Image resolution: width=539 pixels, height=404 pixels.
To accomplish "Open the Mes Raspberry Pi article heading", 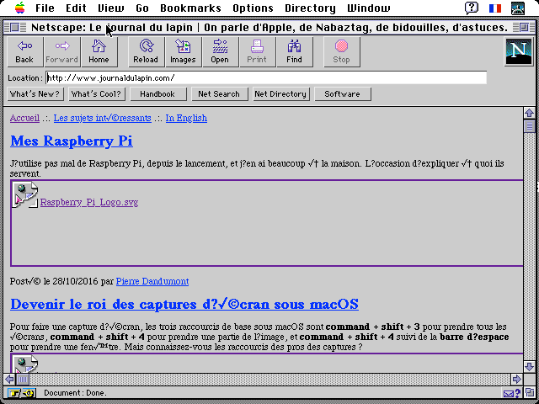I will [x=72, y=141].
